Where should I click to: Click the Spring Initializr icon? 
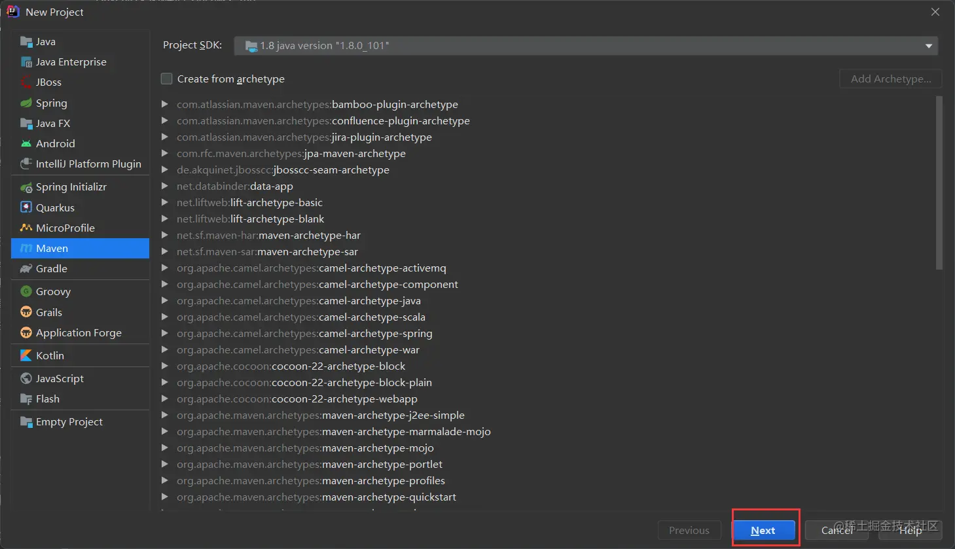click(26, 187)
